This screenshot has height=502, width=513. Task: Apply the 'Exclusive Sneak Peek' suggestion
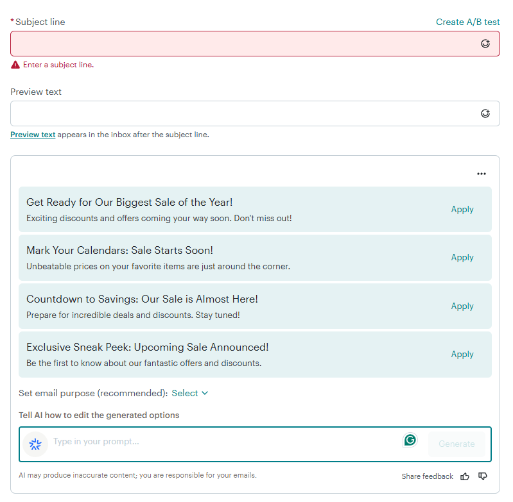click(462, 354)
